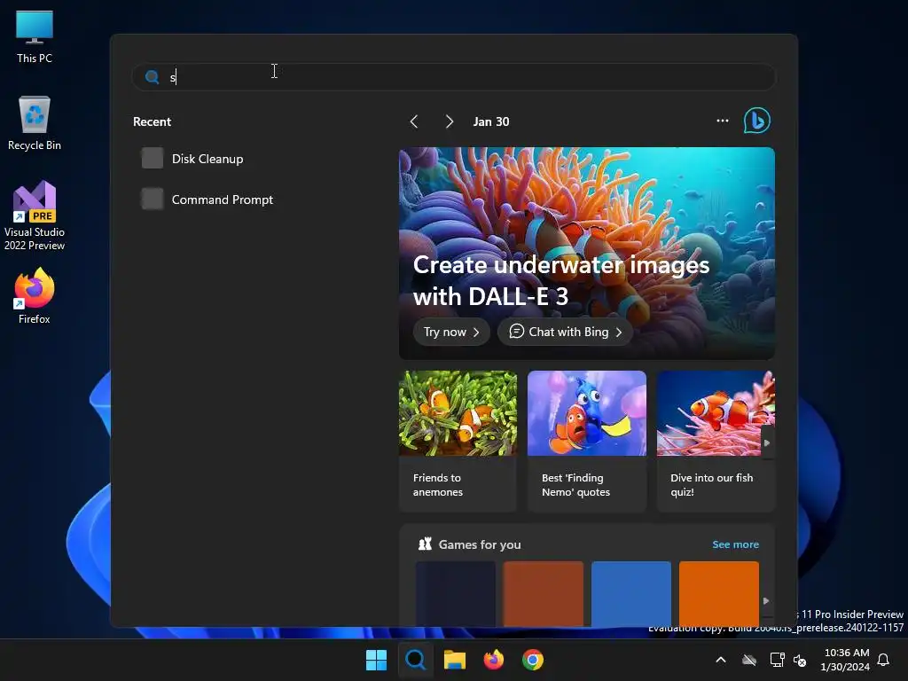Click the OneDrive cloud tray icon
The image size is (908, 681).
[x=749, y=660]
